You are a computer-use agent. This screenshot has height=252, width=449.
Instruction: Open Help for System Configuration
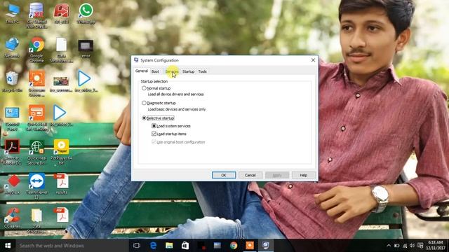304,175
